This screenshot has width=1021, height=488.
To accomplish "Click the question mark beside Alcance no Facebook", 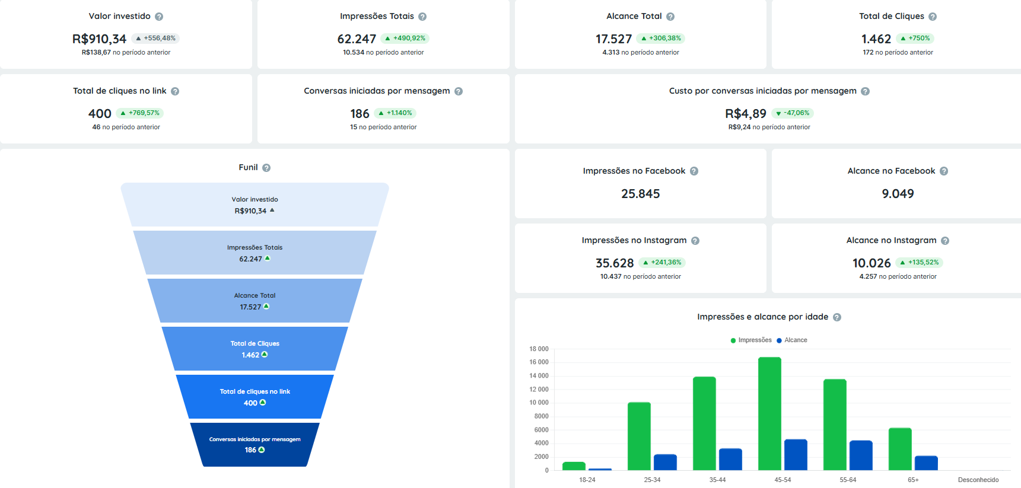I will click(x=944, y=171).
